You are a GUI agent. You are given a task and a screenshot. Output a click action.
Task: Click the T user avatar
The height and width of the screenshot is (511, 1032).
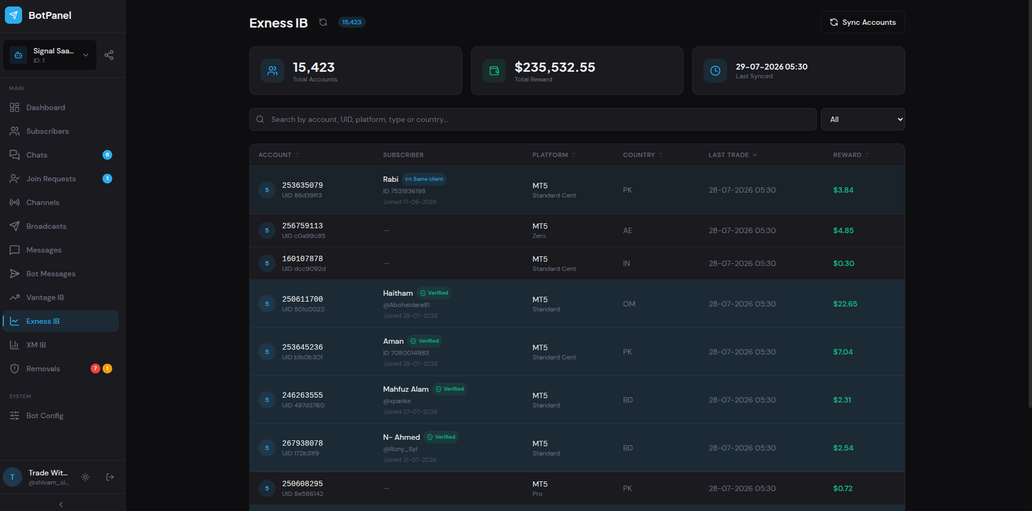point(12,477)
